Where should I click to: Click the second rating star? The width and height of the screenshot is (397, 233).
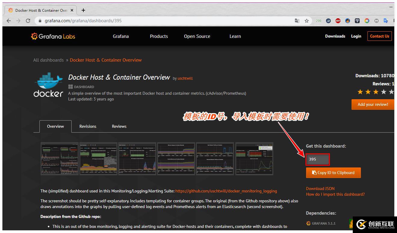368,92
